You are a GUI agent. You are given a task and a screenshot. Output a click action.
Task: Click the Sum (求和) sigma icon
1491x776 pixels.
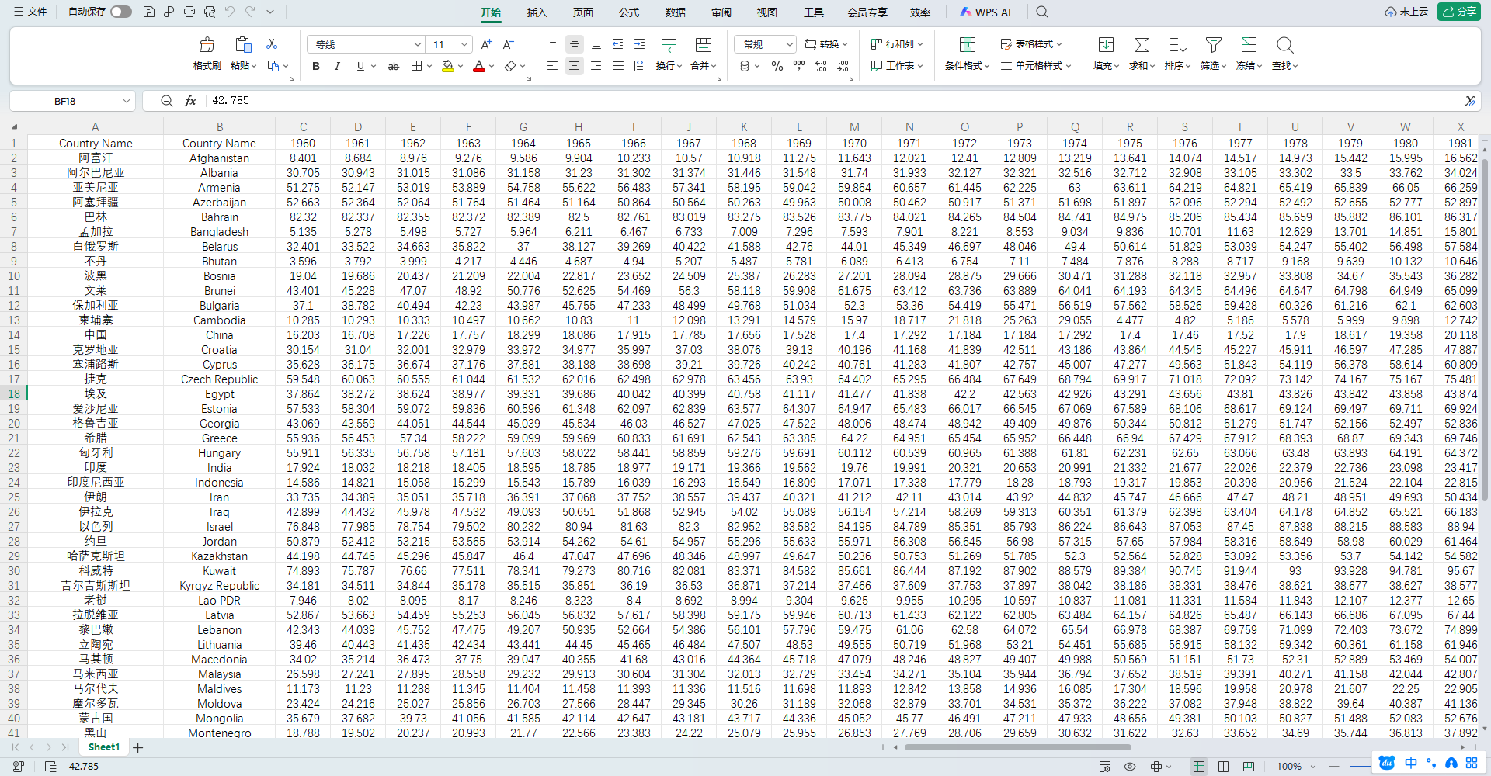coord(1142,45)
